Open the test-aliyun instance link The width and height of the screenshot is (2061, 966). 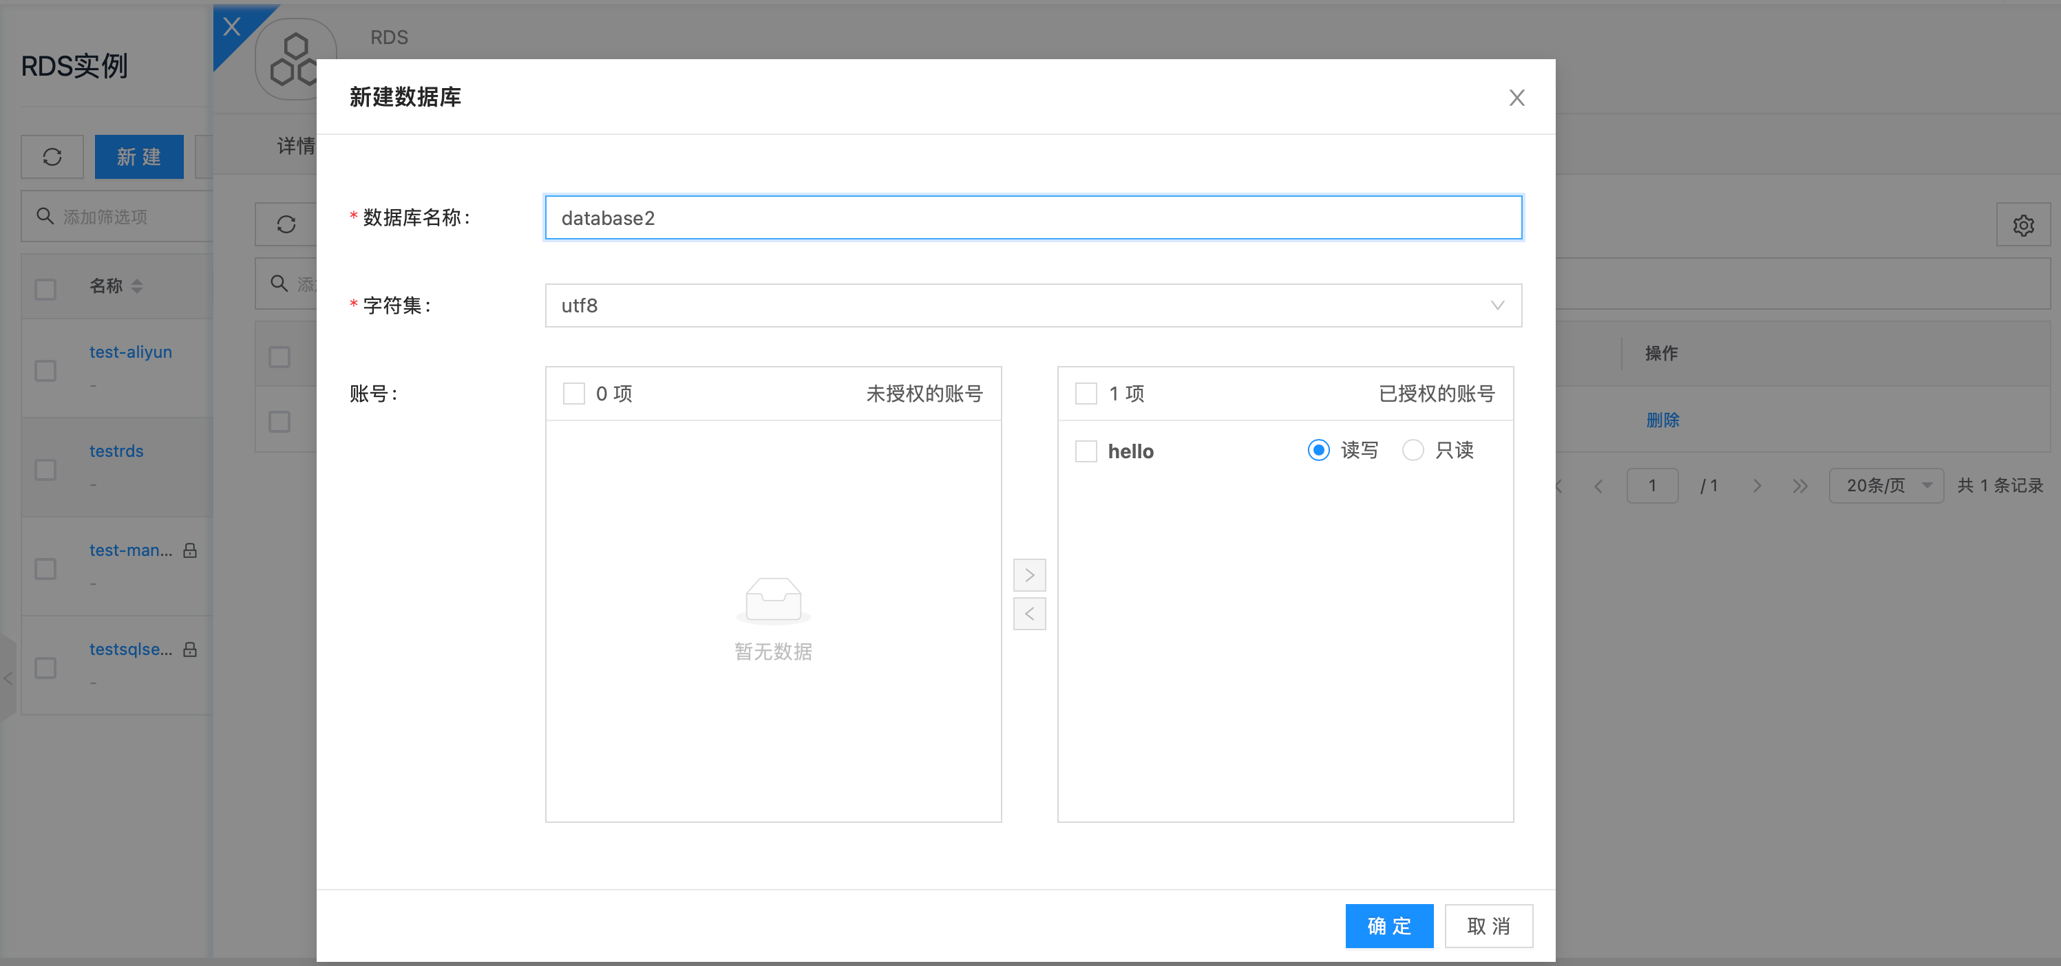(x=130, y=352)
